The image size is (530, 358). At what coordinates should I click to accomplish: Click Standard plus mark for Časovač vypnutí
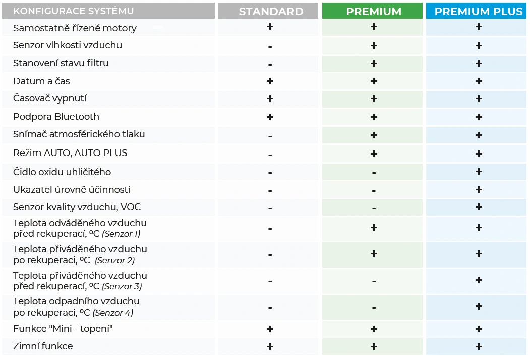click(270, 99)
